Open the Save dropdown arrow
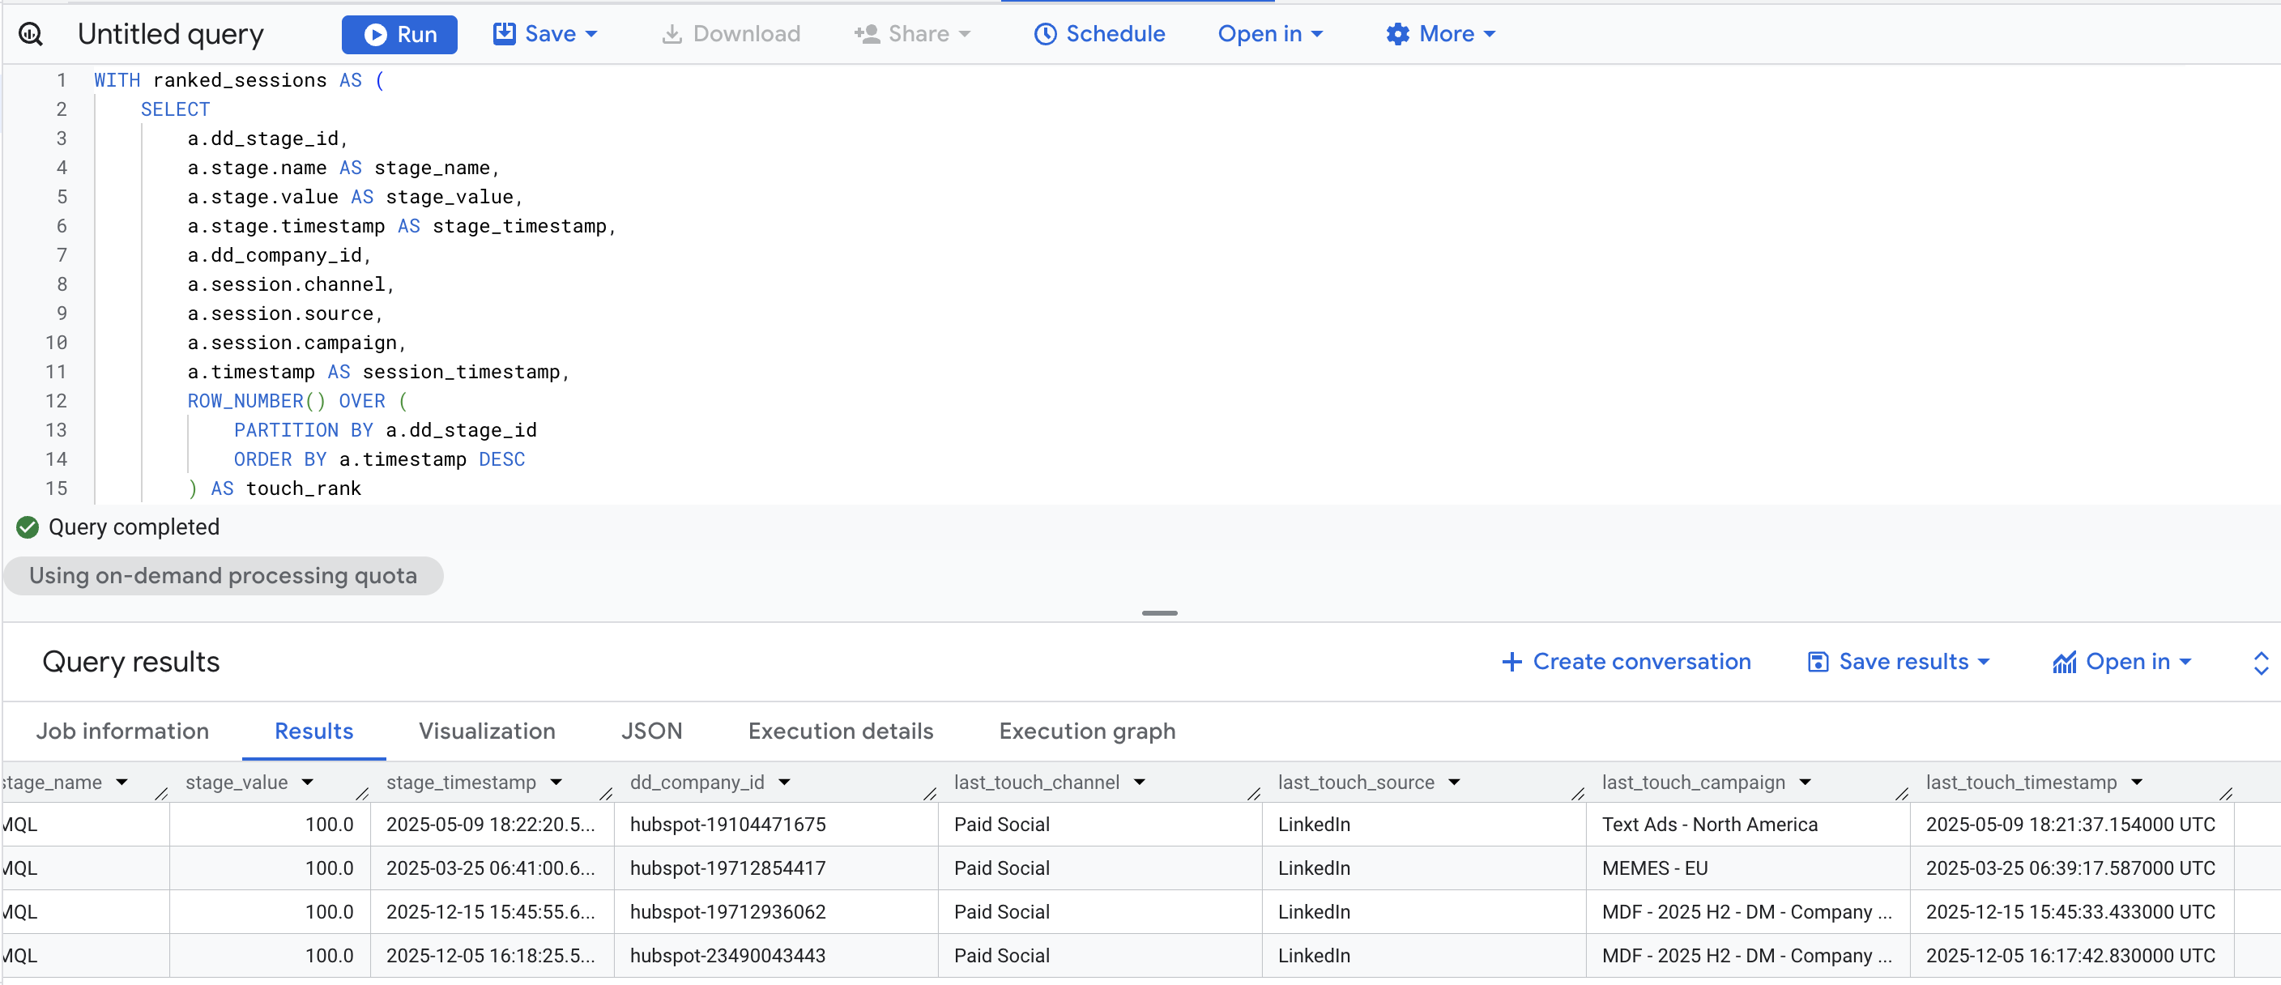Image resolution: width=2281 pixels, height=985 pixels. tap(591, 34)
